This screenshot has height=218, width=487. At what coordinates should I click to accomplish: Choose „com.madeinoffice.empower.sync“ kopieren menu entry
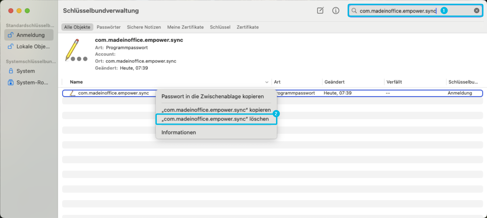point(216,110)
